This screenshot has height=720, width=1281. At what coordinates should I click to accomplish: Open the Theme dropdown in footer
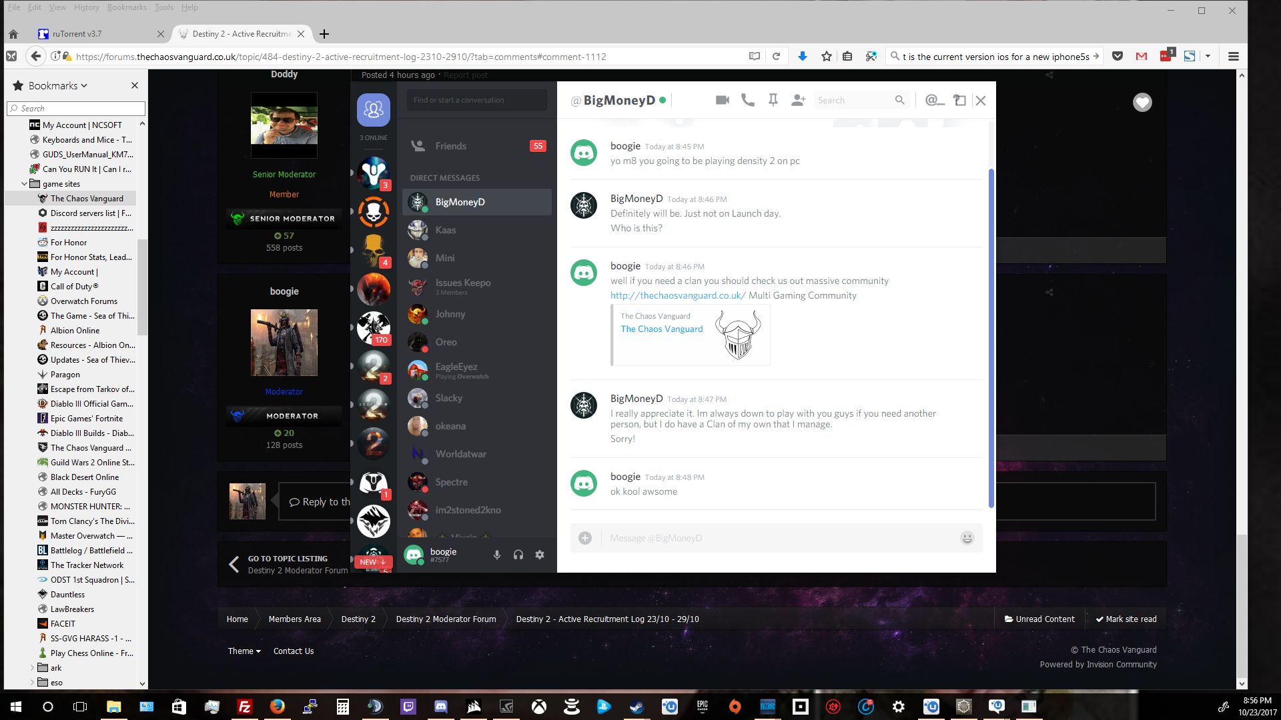[x=244, y=651]
